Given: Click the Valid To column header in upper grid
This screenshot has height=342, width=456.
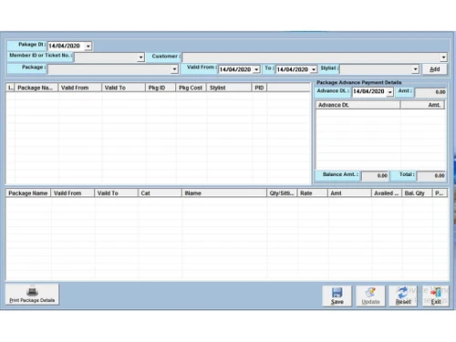Looking at the screenshot, I should [123, 88].
